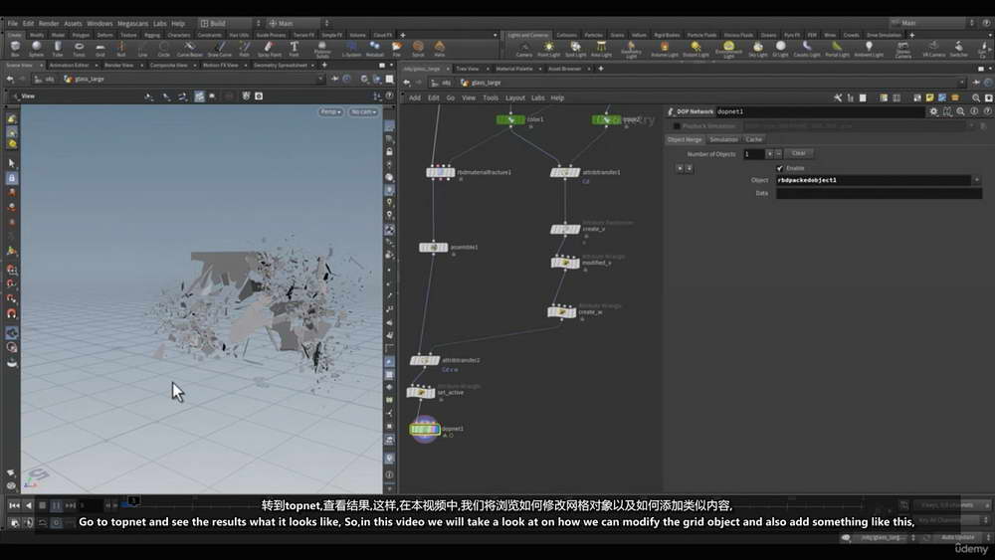Screen dimensions: 995x560
Task: Switch to the Simulation parameter tab
Action: (723, 139)
